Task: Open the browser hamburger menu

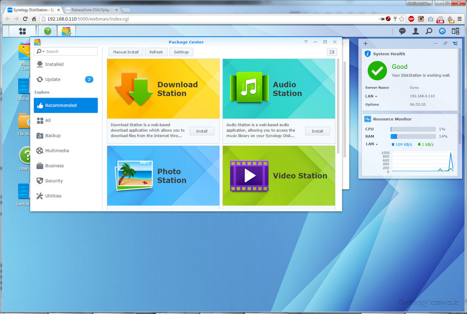Action: click(460, 19)
